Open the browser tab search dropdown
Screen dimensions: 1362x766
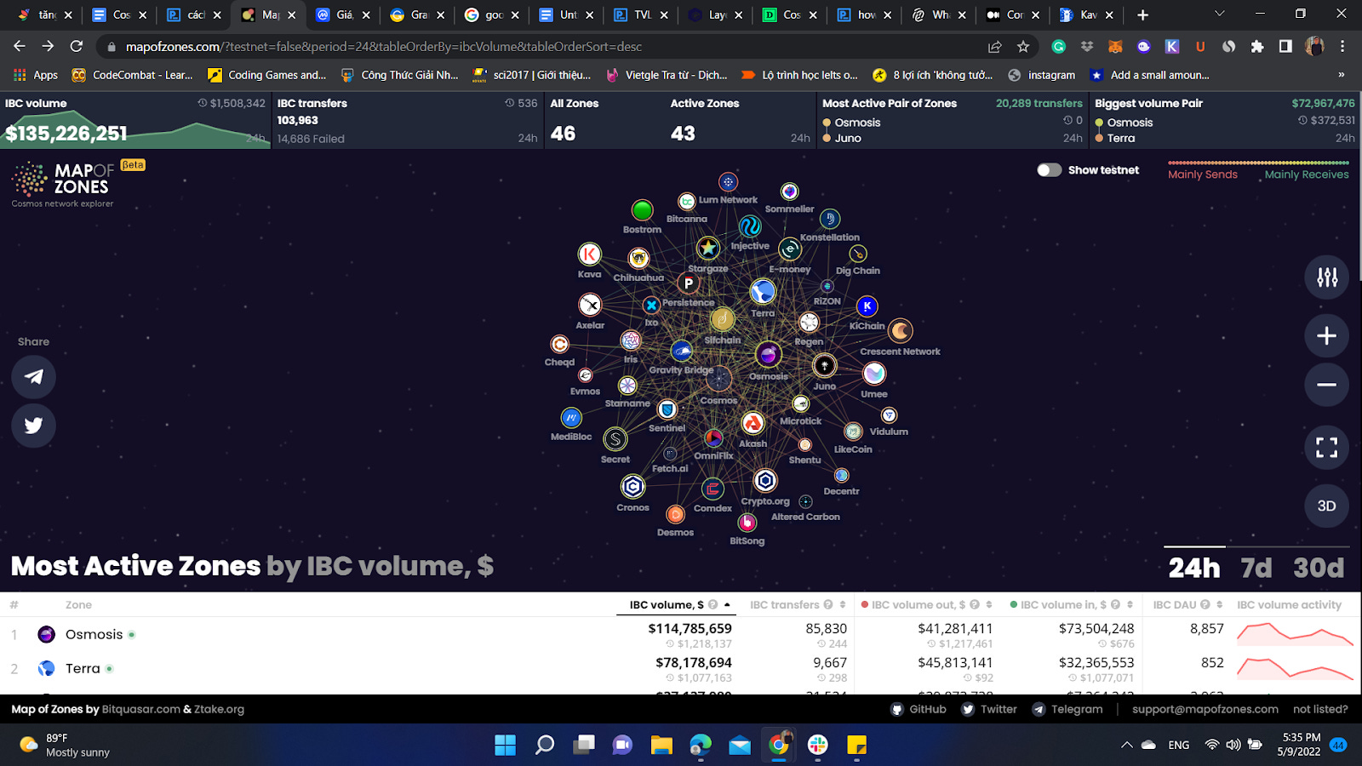[1219, 14]
